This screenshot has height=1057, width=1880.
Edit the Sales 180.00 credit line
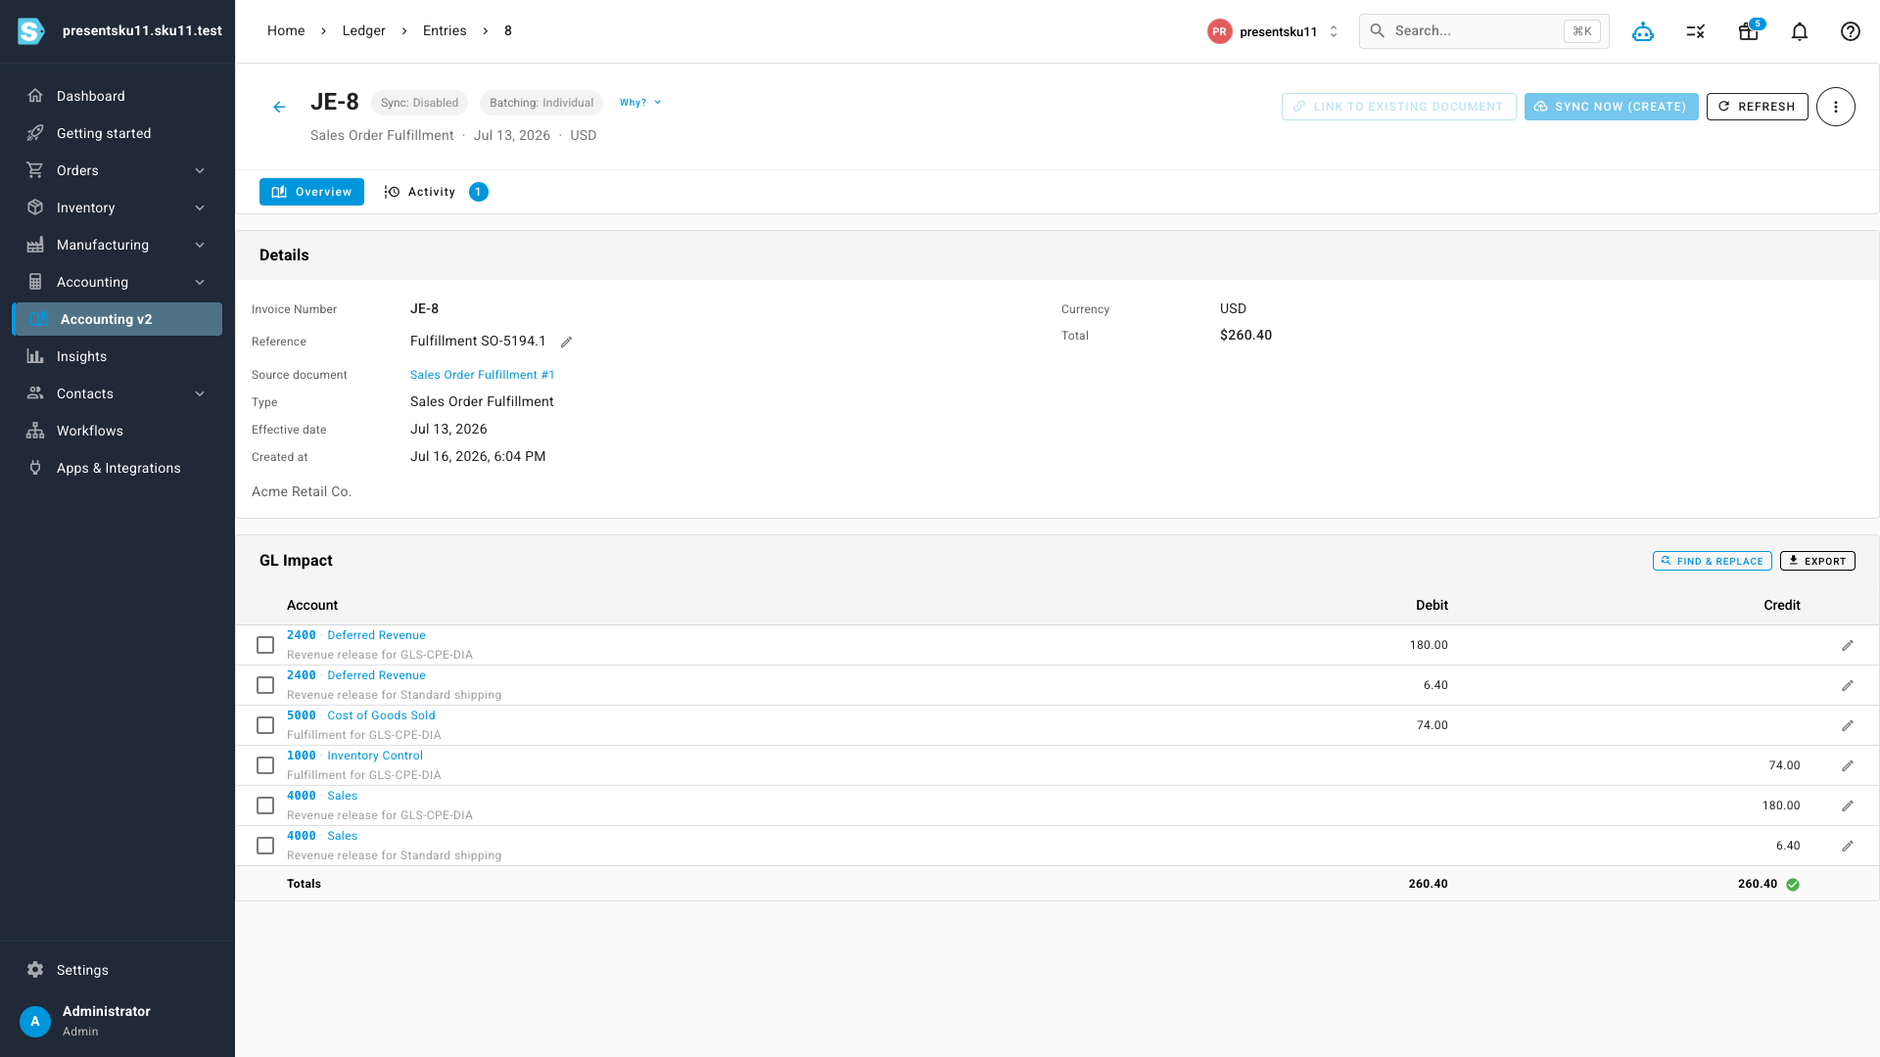coord(1848,805)
